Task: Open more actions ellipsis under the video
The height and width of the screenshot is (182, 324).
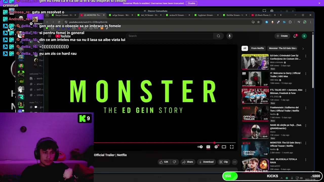Action: [x=235, y=162]
